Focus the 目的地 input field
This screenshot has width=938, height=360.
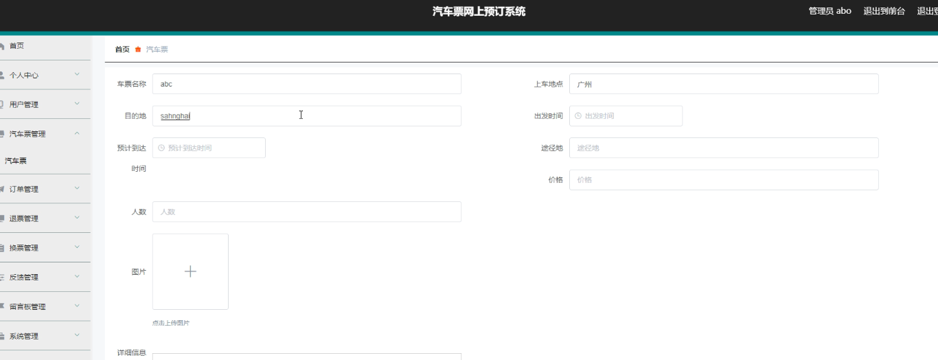(307, 115)
